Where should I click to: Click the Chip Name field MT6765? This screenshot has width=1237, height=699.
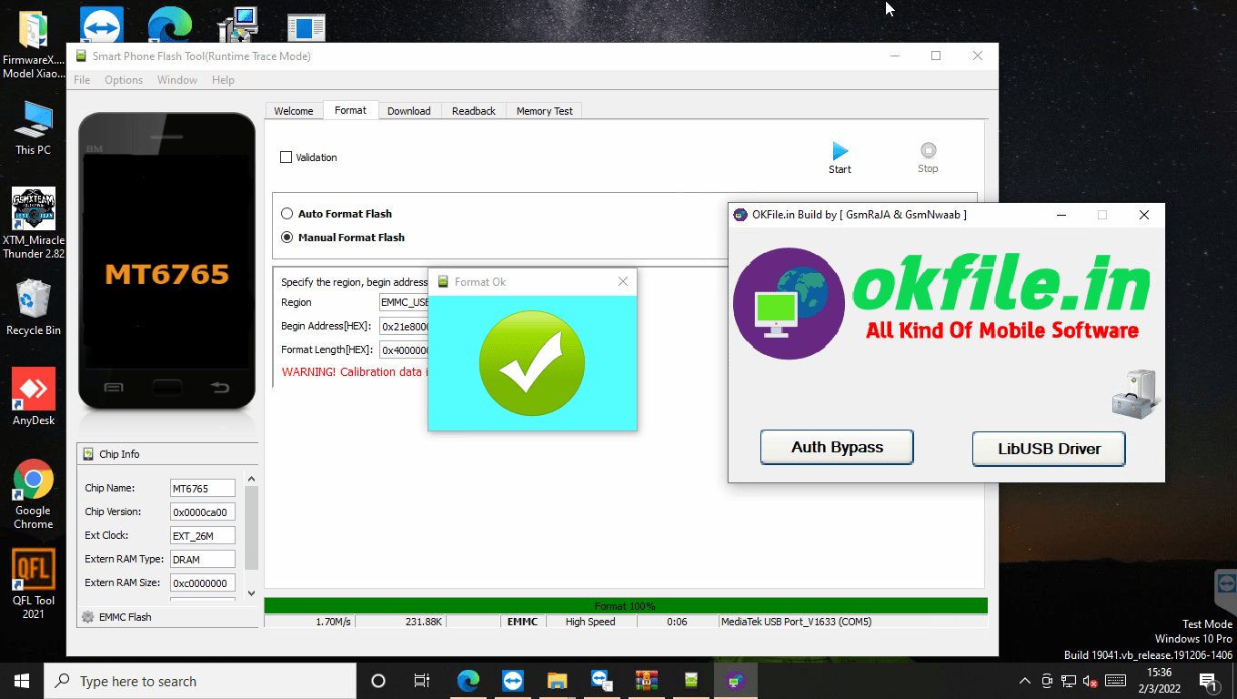[x=202, y=488]
